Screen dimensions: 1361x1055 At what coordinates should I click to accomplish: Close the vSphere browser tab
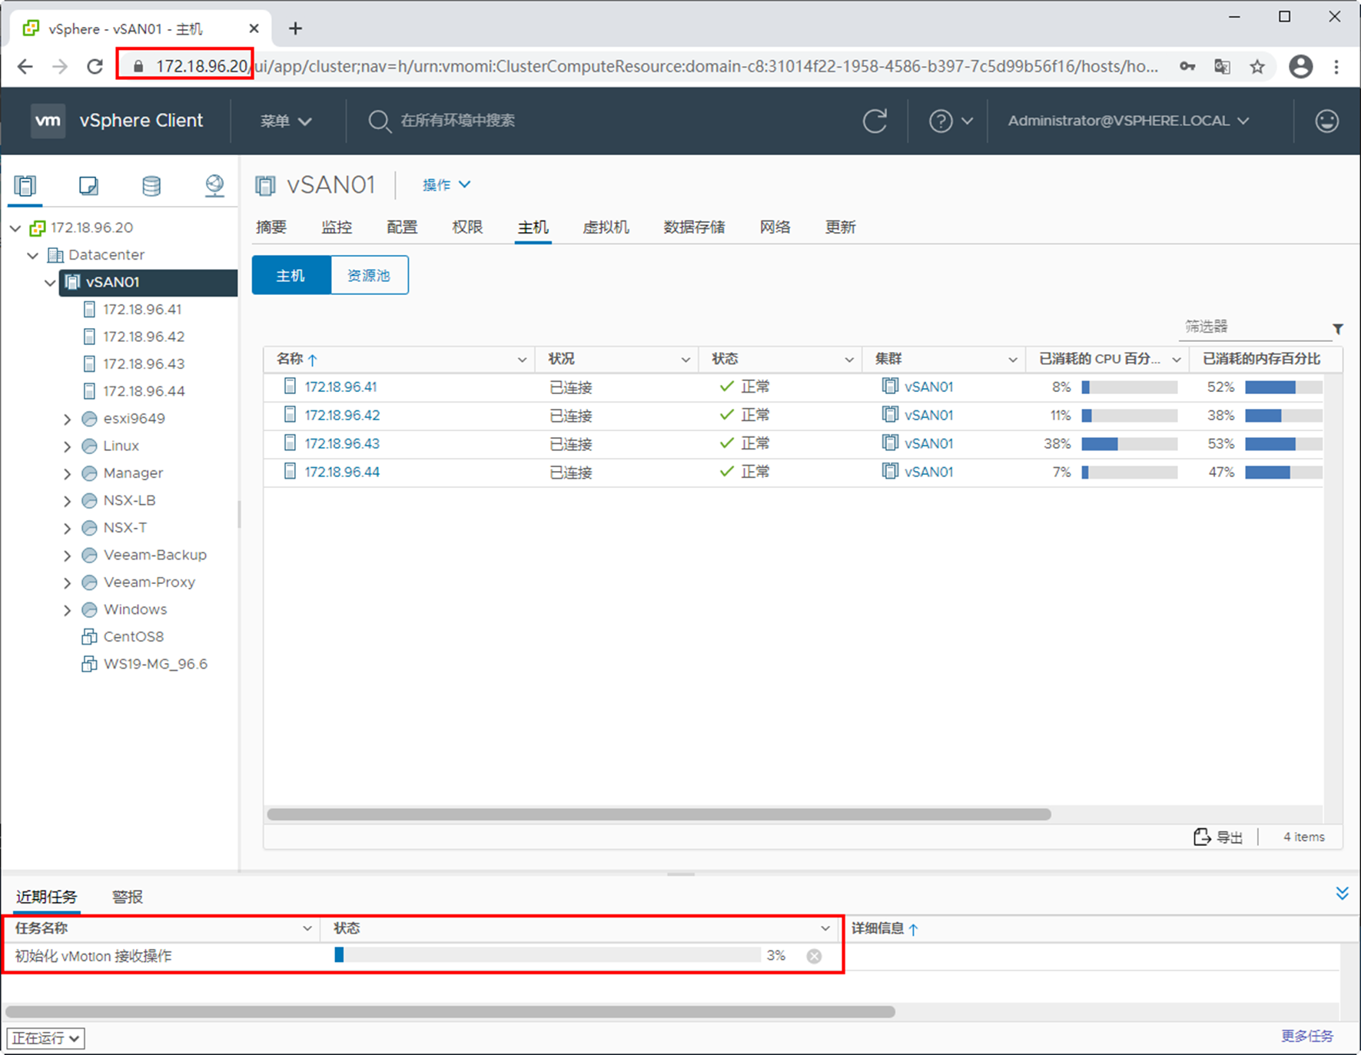point(254,28)
